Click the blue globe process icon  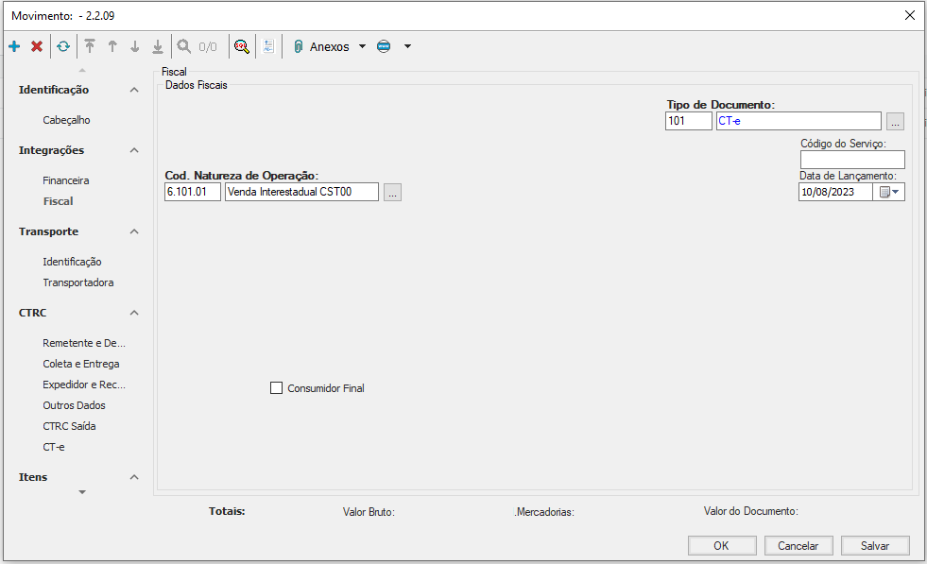click(x=384, y=46)
